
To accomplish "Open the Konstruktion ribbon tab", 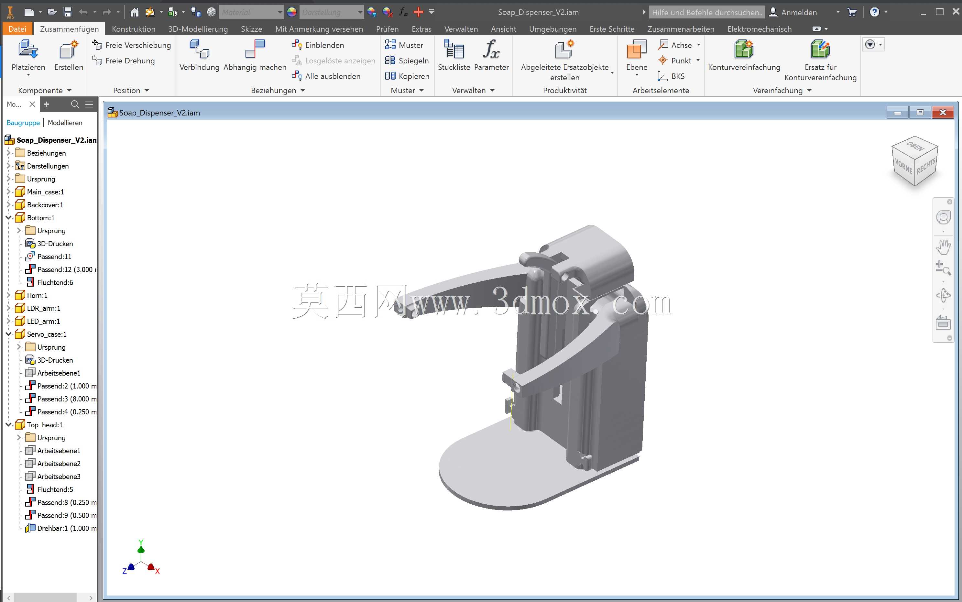I will pyautogui.click(x=134, y=29).
